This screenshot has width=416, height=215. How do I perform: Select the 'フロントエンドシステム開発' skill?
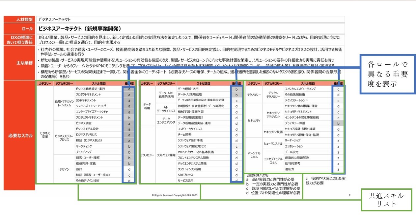[193, 158]
